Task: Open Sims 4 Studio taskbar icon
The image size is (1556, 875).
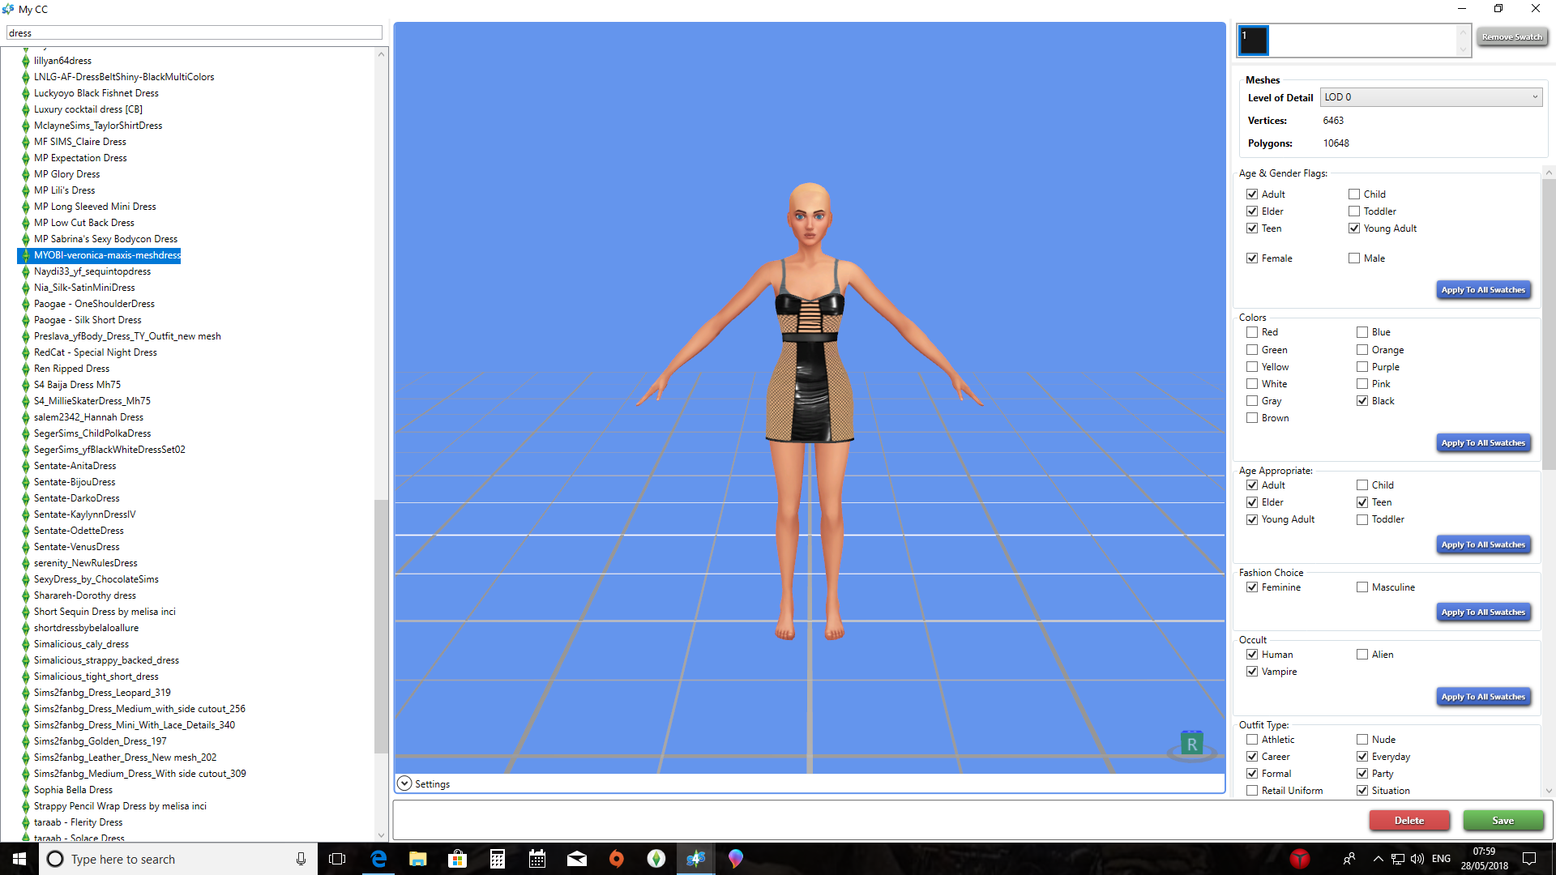Action: [696, 859]
